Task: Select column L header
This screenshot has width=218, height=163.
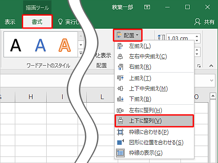Action: click(x=102, y=97)
